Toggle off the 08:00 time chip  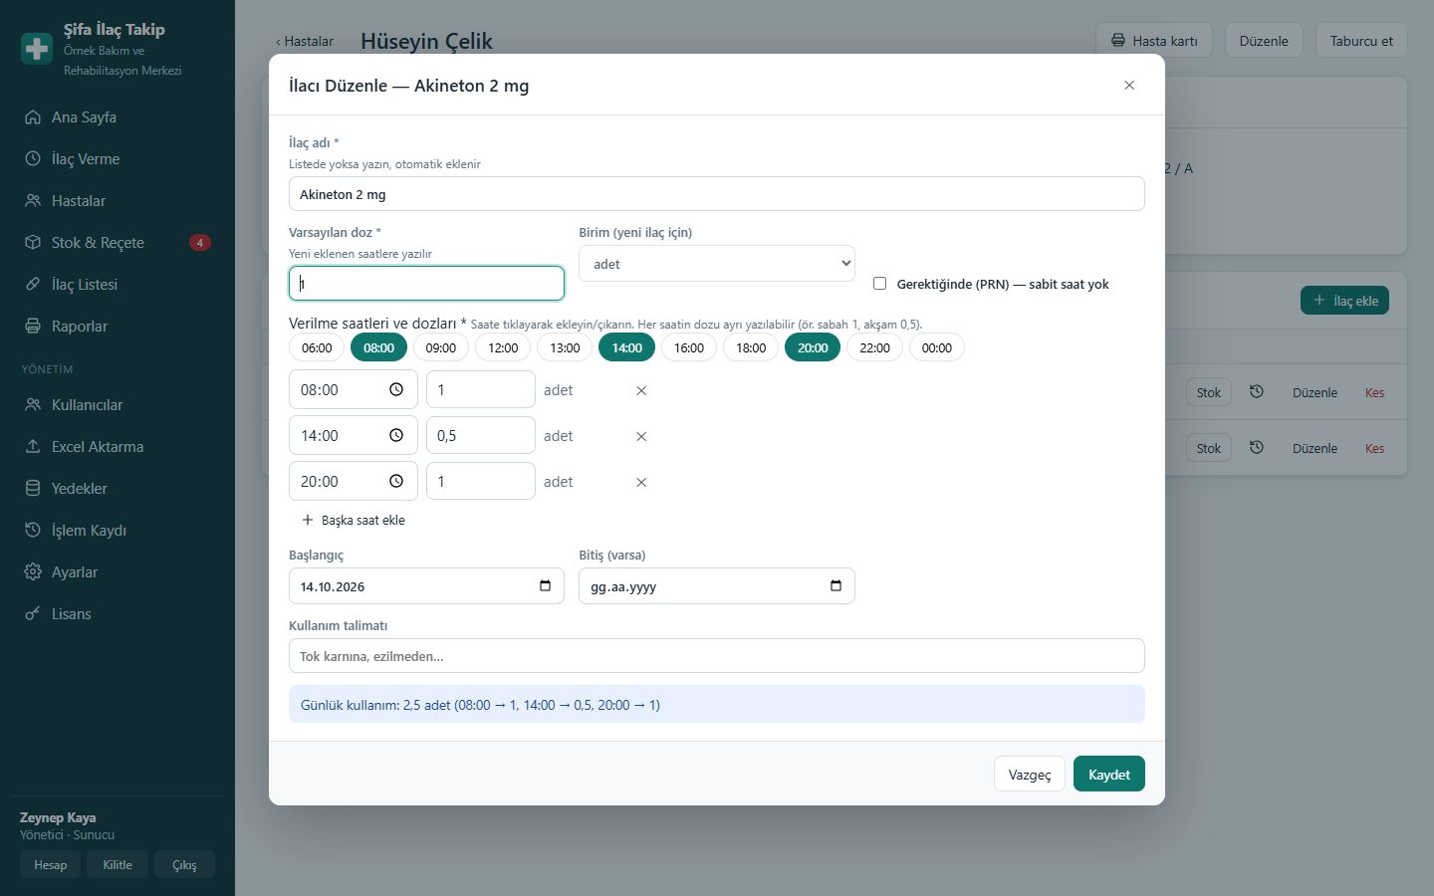tap(378, 347)
